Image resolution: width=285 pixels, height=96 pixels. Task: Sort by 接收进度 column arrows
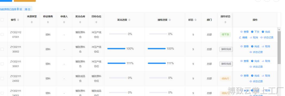coord(170,20)
